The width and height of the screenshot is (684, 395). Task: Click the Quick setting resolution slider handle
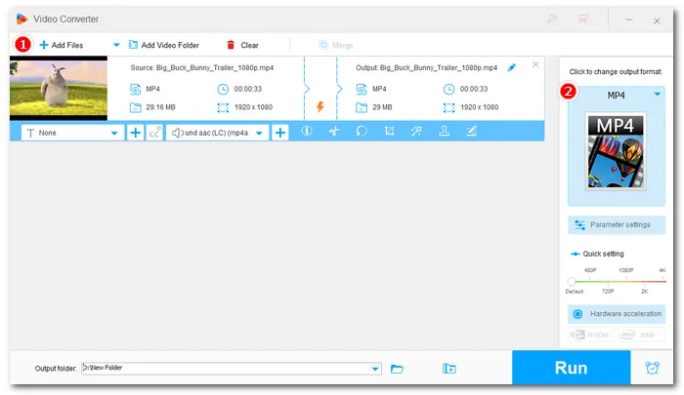(571, 281)
